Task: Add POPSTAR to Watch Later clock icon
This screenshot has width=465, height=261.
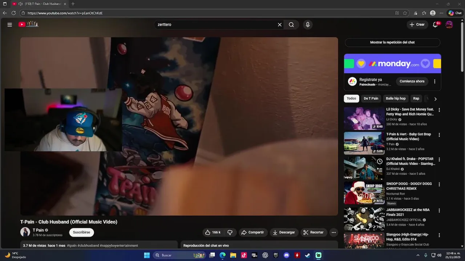Action: (x=380, y=161)
